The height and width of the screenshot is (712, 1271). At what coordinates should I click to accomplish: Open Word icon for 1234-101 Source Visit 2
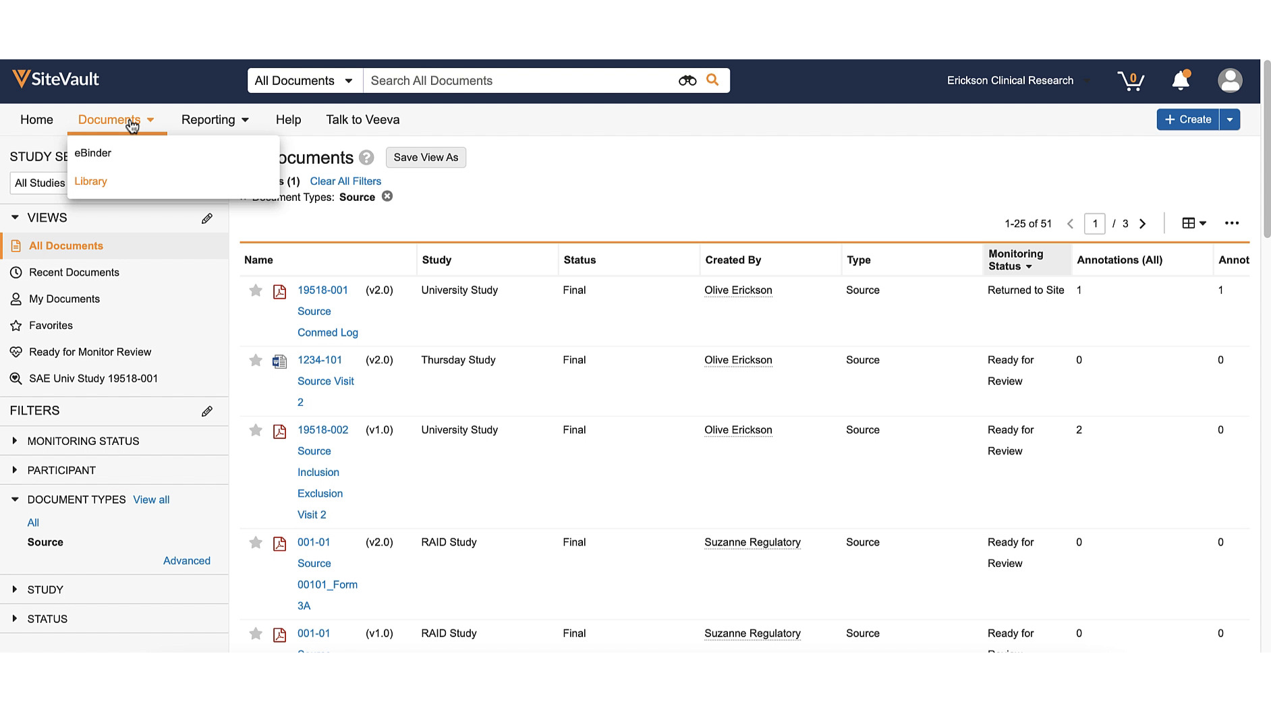click(279, 361)
